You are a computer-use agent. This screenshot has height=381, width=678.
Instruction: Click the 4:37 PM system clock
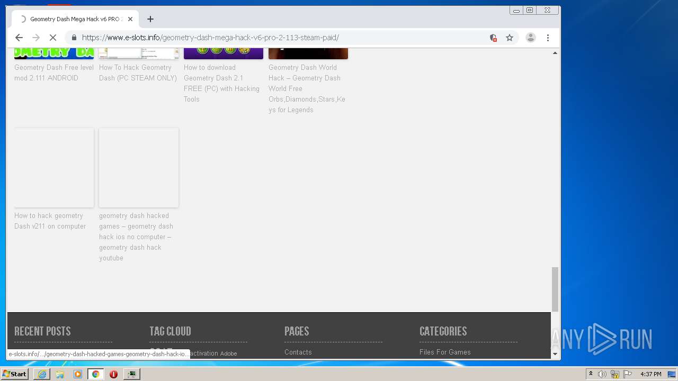(650, 374)
